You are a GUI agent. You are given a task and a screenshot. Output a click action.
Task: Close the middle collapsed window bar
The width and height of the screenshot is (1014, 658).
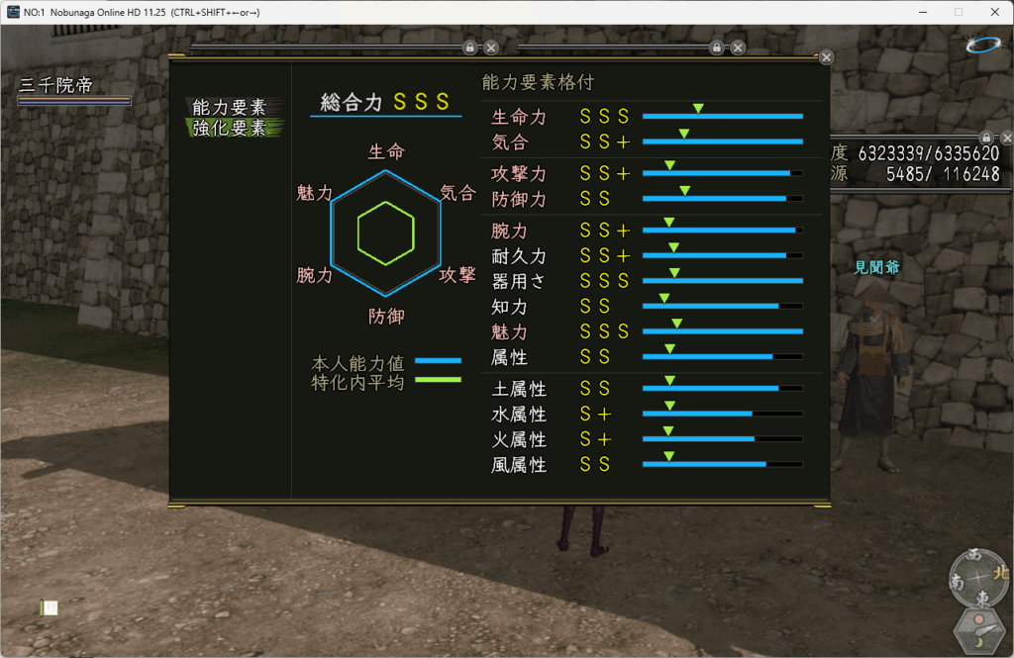tap(738, 47)
